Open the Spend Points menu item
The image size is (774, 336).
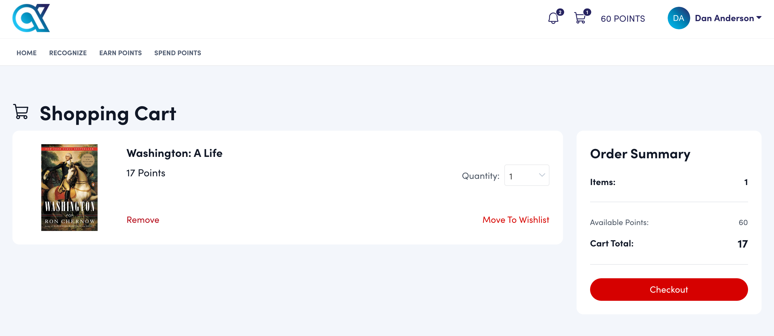pyautogui.click(x=178, y=53)
